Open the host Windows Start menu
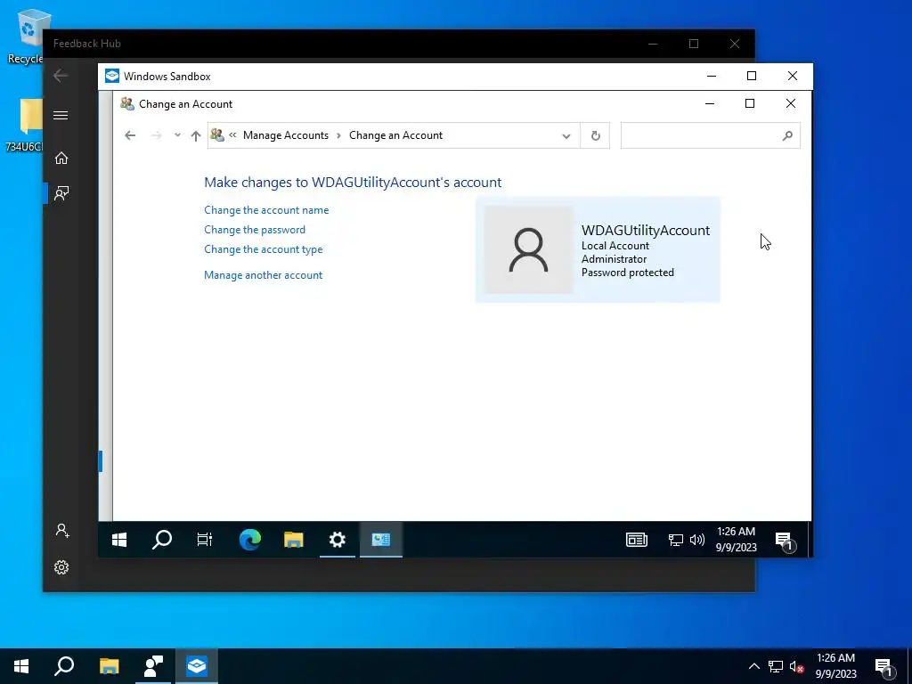The width and height of the screenshot is (912, 684). (21, 666)
